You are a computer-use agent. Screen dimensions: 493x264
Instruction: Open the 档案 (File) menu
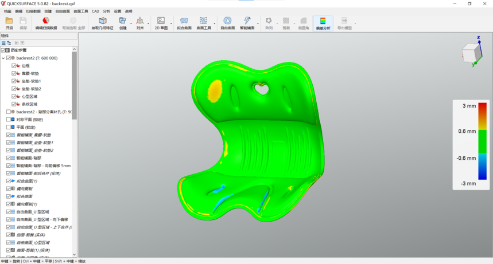click(7, 11)
